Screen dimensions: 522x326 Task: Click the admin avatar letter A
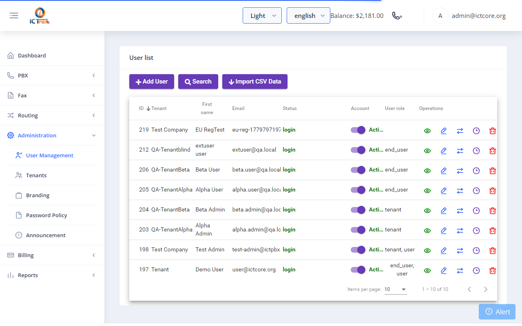click(x=440, y=16)
